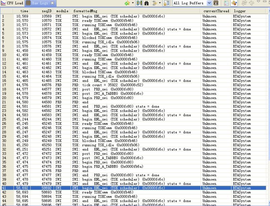Image resolution: width=270 pixels, height=206 pixels.
Task: Select row 1 with seqID 10569
Action: (x=134, y=16)
